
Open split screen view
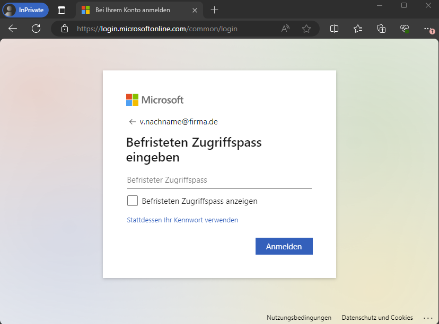pos(334,29)
